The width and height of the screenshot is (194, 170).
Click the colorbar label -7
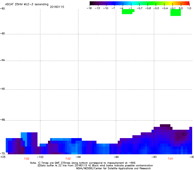(113, 8)
